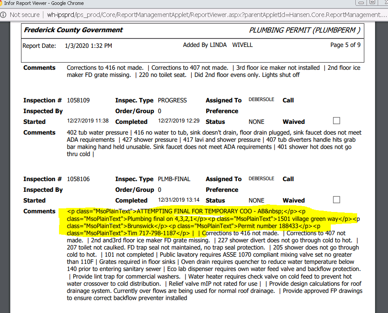388x313 pixels.
Task: Click Order/Group value 0 for inspection 1058109
Action: click(160, 111)
